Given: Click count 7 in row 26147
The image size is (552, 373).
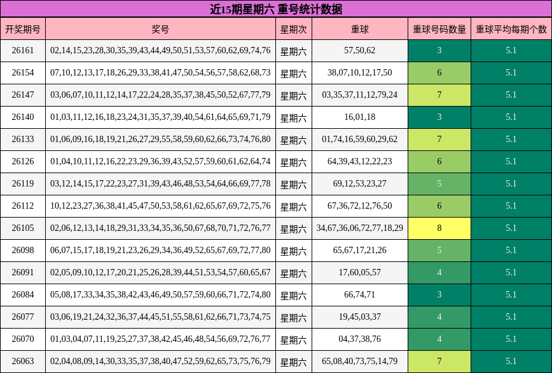Looking at the screenshot, I should tap(439, 95).
